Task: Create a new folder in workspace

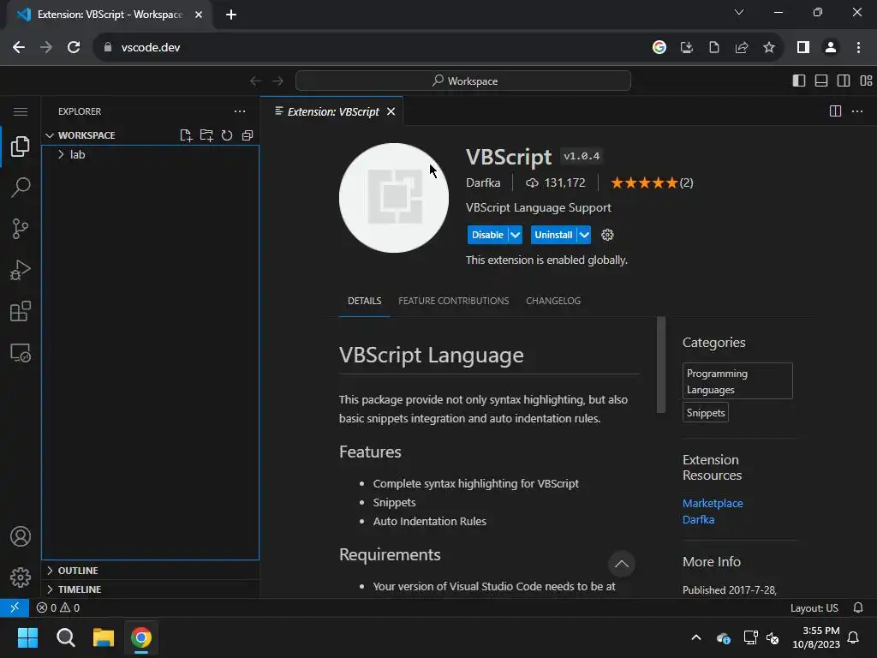Action: 206,135
